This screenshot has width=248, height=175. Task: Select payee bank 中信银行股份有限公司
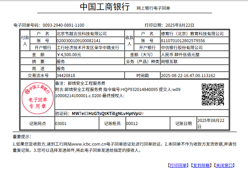click(182, 48)
